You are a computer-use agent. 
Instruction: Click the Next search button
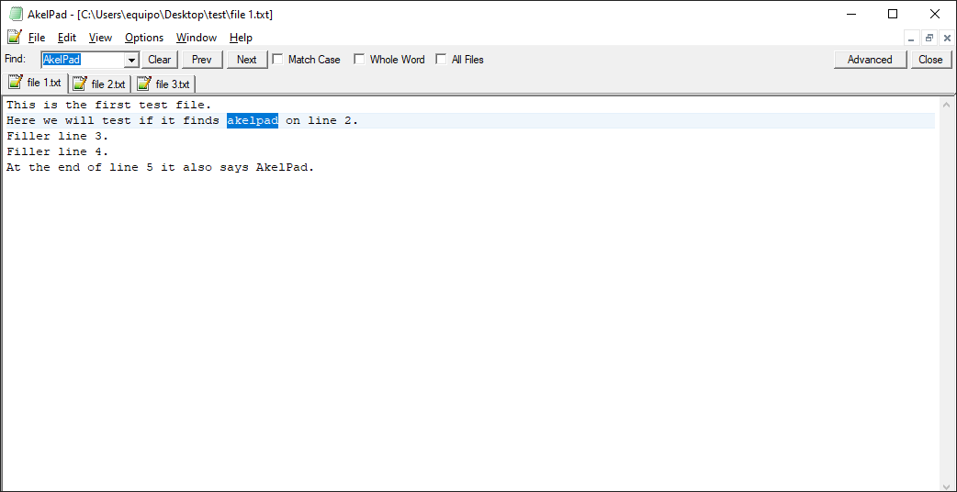click(246, 60)
